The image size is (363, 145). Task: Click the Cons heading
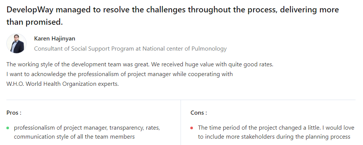coord(199,113)
